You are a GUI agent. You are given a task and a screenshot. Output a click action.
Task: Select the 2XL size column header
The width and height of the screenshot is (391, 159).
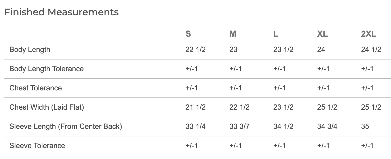pyautogui.click(x=369, y=34)
